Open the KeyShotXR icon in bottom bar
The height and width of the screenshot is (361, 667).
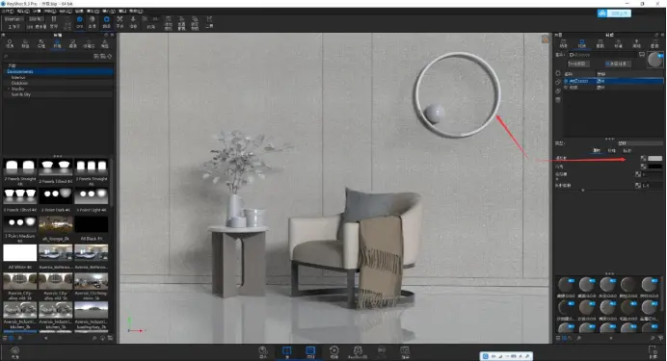pos(358,352)
